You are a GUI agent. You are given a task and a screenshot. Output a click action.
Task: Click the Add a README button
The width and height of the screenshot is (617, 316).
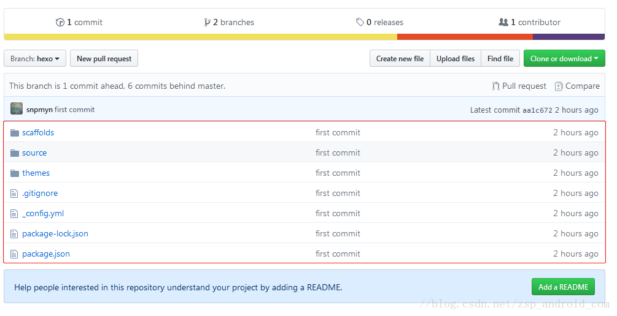(x=563, y=287)
